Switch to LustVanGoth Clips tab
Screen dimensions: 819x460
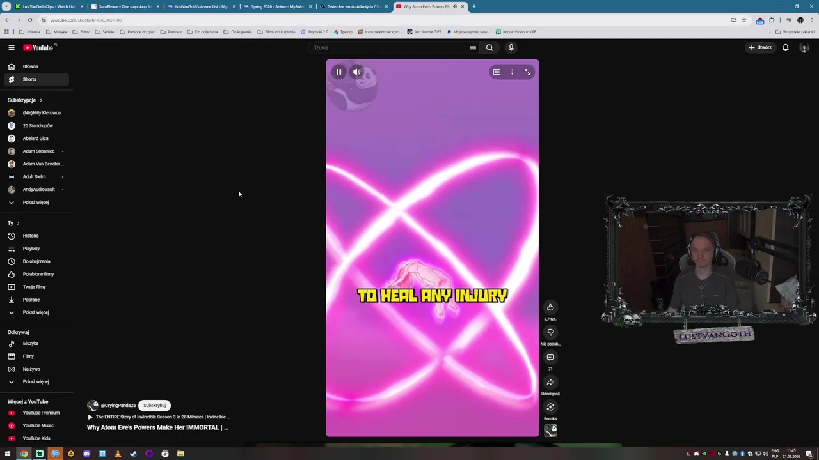tap(49, 6)
